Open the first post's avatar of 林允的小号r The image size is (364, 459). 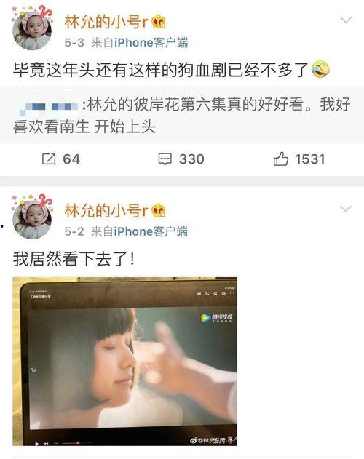point(31,30)
